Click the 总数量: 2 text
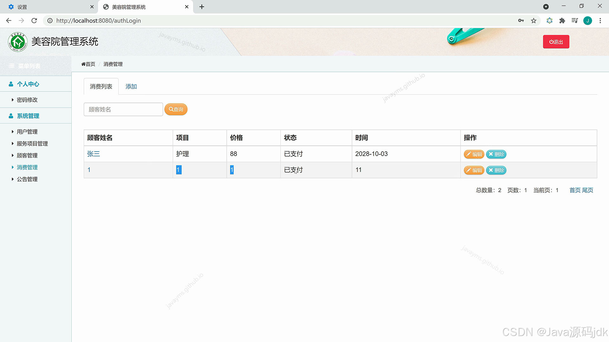This screenshot has height=342, width=609. [488, 190]
